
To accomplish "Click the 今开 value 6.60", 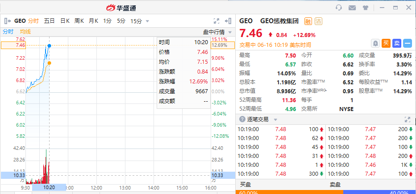I will click(348, 56).
